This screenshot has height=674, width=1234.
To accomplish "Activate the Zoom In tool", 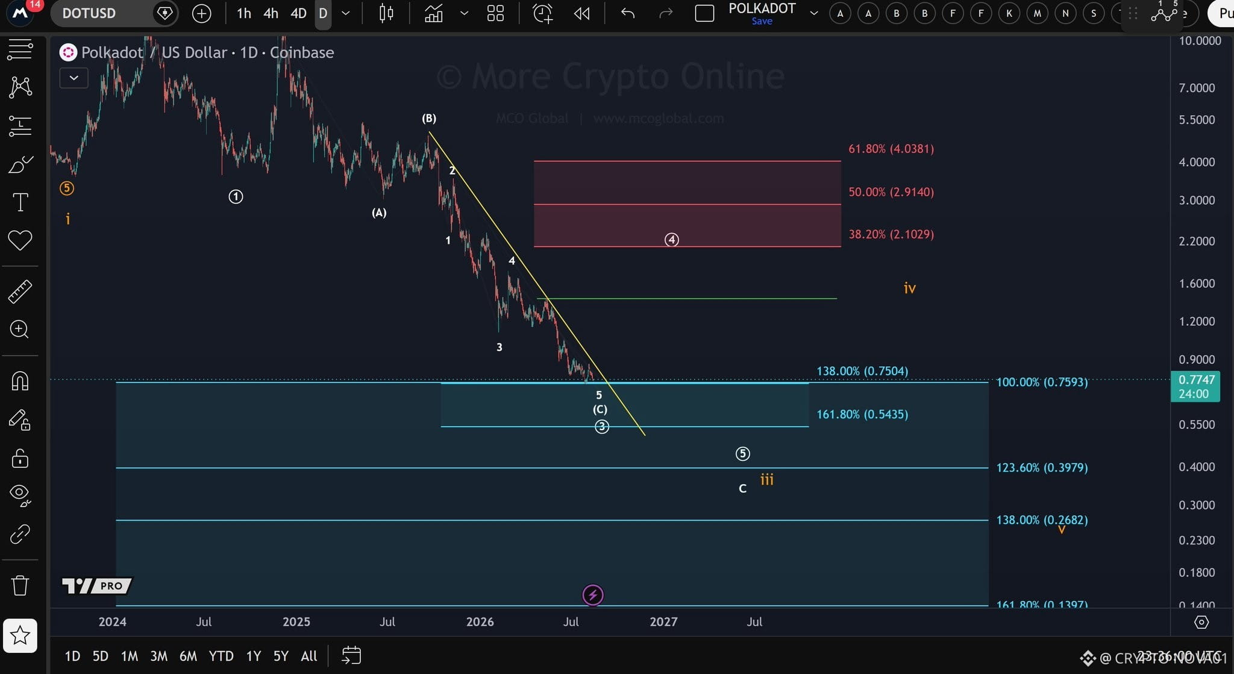I will 20,329.
